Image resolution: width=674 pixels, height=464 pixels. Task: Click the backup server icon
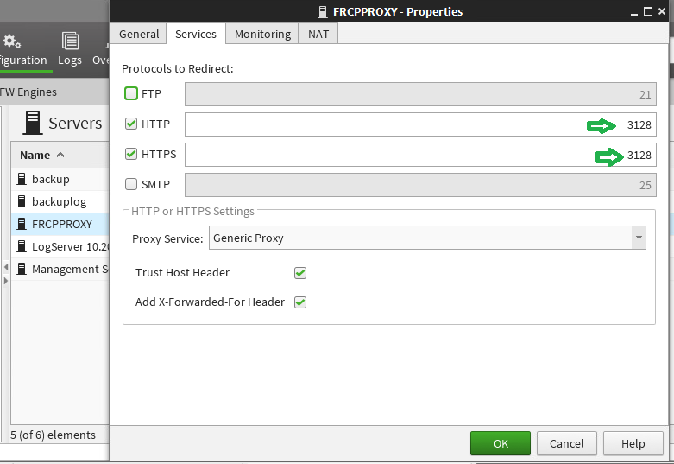coord(22,179)
